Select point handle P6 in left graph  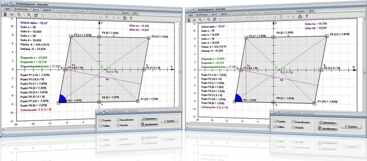click(143, 69)
